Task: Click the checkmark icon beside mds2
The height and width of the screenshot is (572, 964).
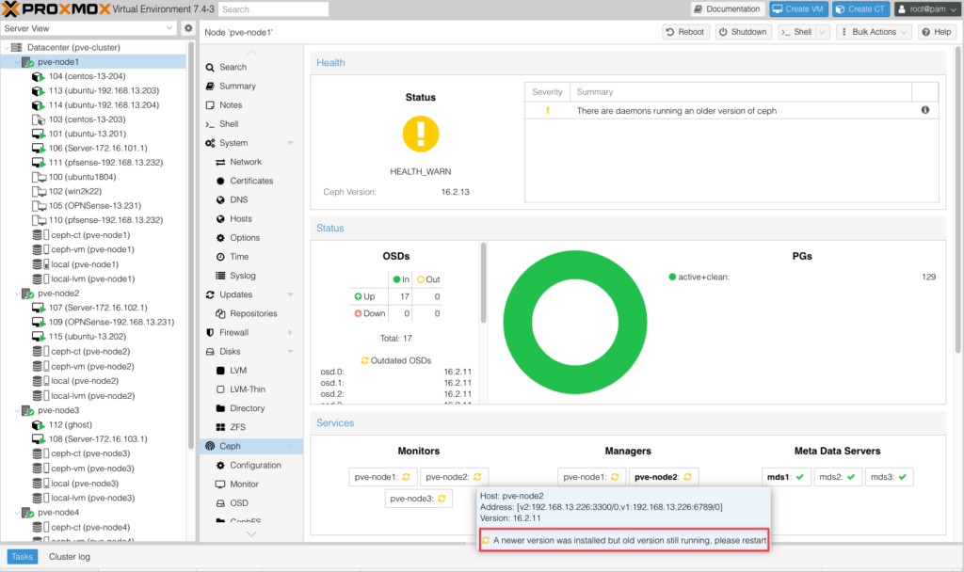Action: tap(851, 477)
